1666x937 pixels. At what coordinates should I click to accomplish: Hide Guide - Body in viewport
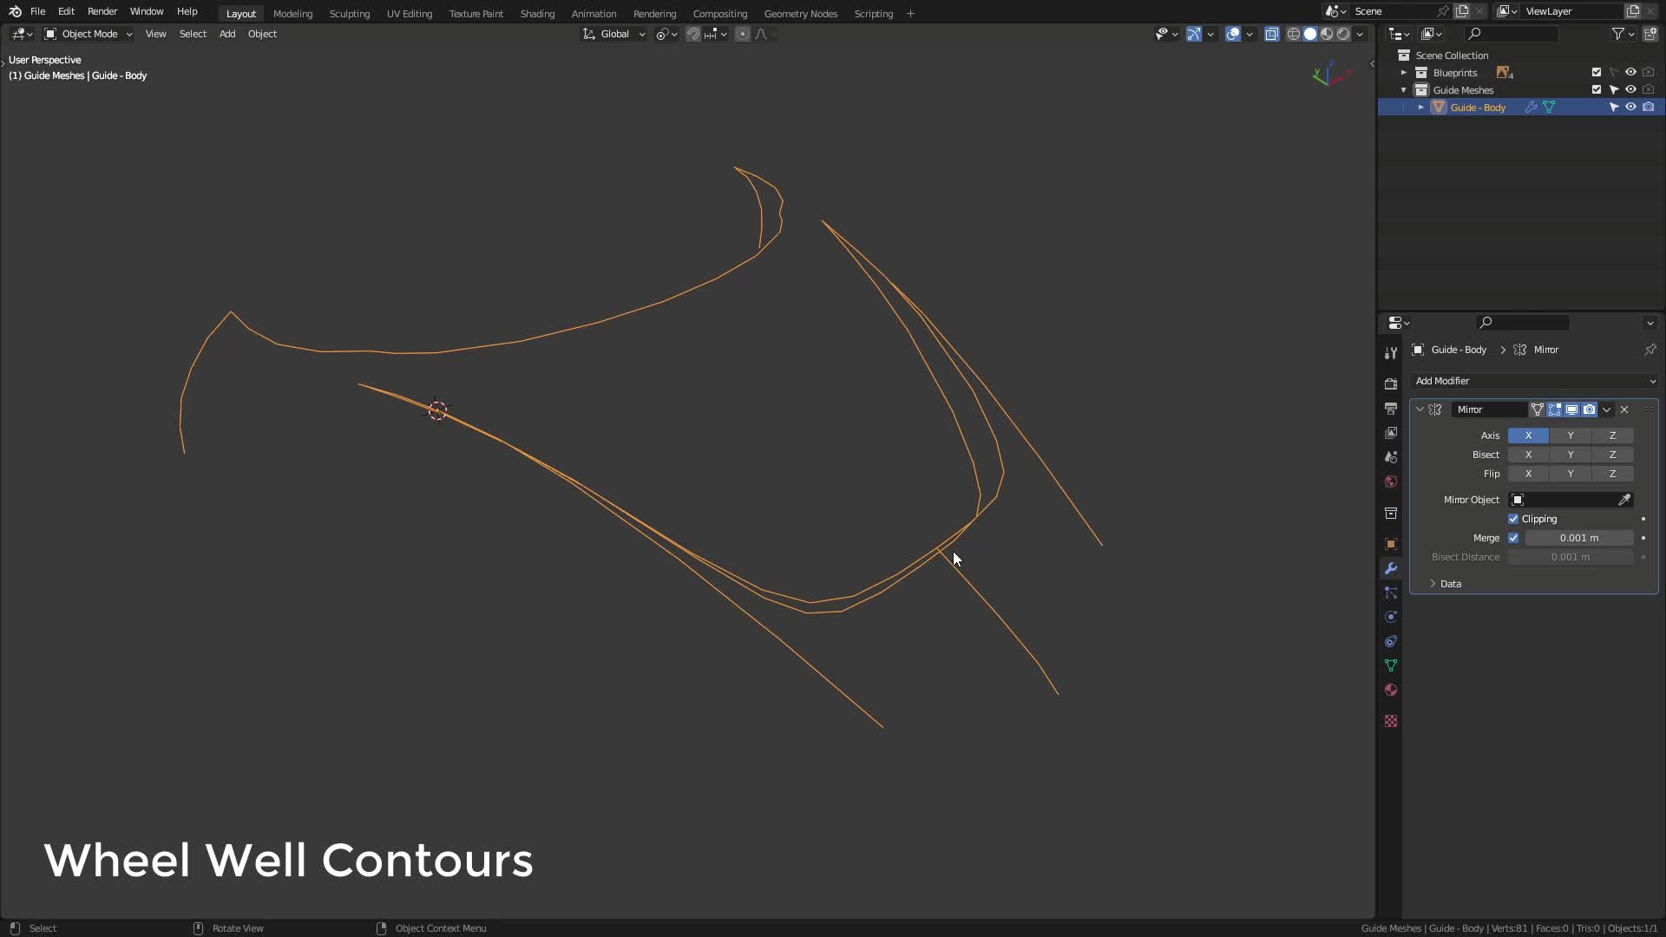click(x=1630, y=108)
